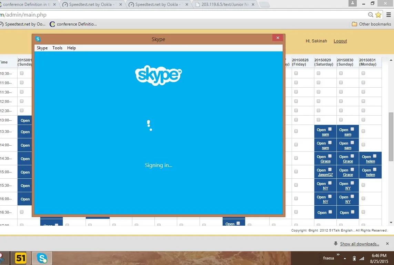Click Show all downloads link
The width and height of the screenshot is (394, 265).
click(360, 244)
